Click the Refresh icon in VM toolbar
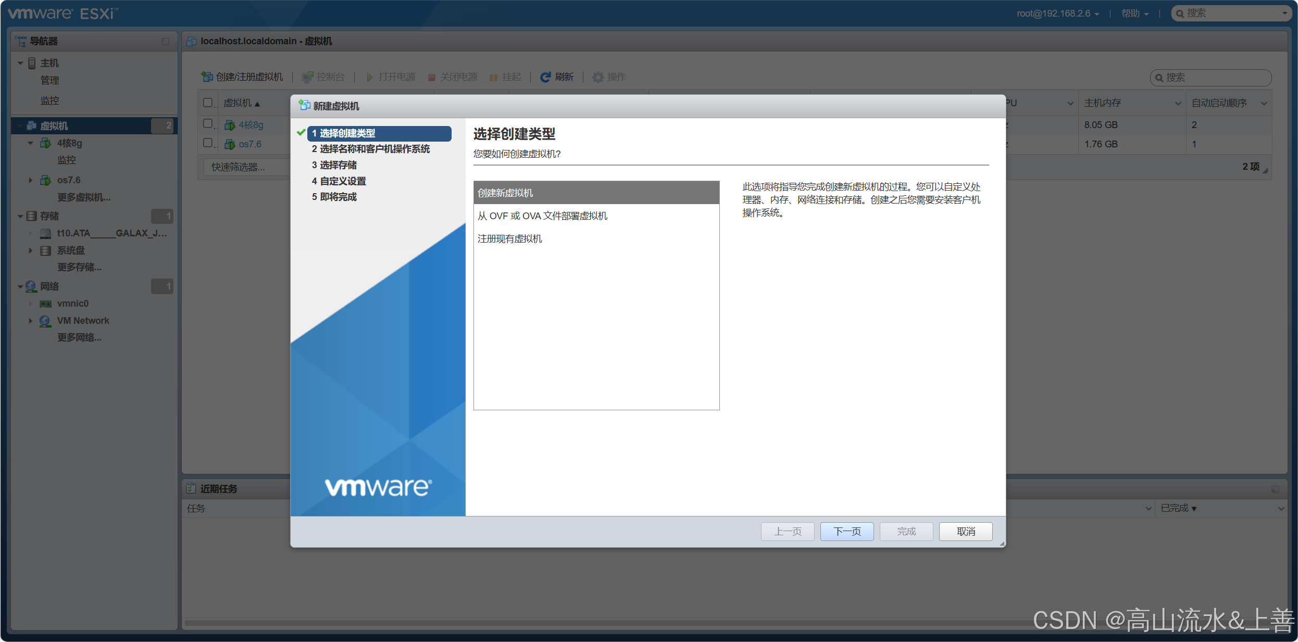1298x642 pixels. (545, 77)
